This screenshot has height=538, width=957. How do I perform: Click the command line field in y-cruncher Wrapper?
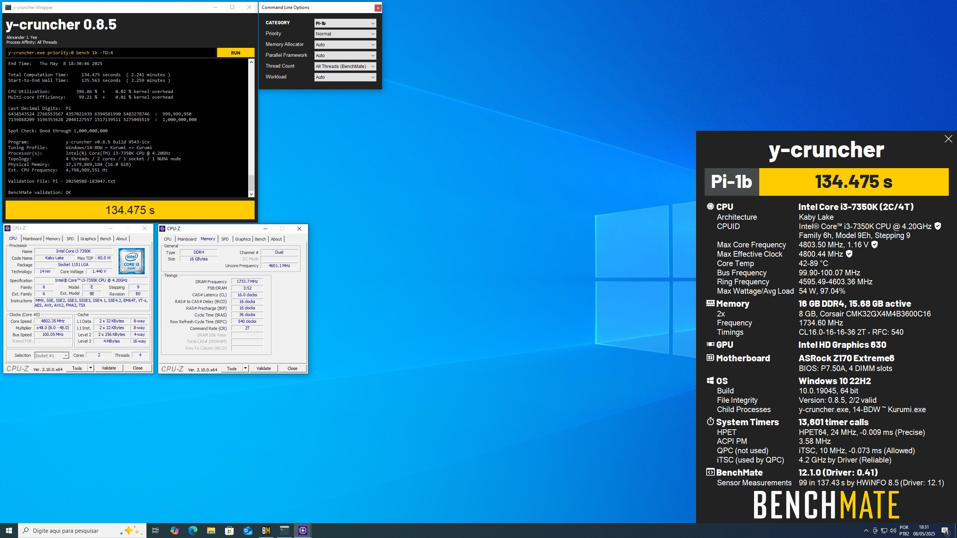coord(111,53)
